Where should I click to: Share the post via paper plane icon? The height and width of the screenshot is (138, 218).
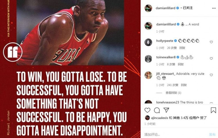(x=166, y=110)
